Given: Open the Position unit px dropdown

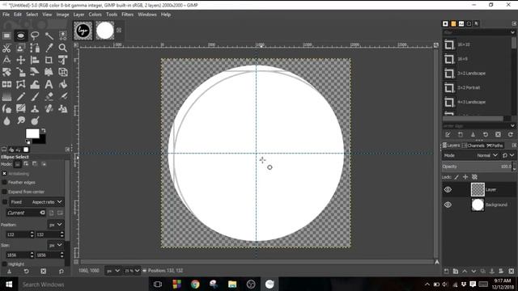Looking at the screenshot, I should click(55, 225).
